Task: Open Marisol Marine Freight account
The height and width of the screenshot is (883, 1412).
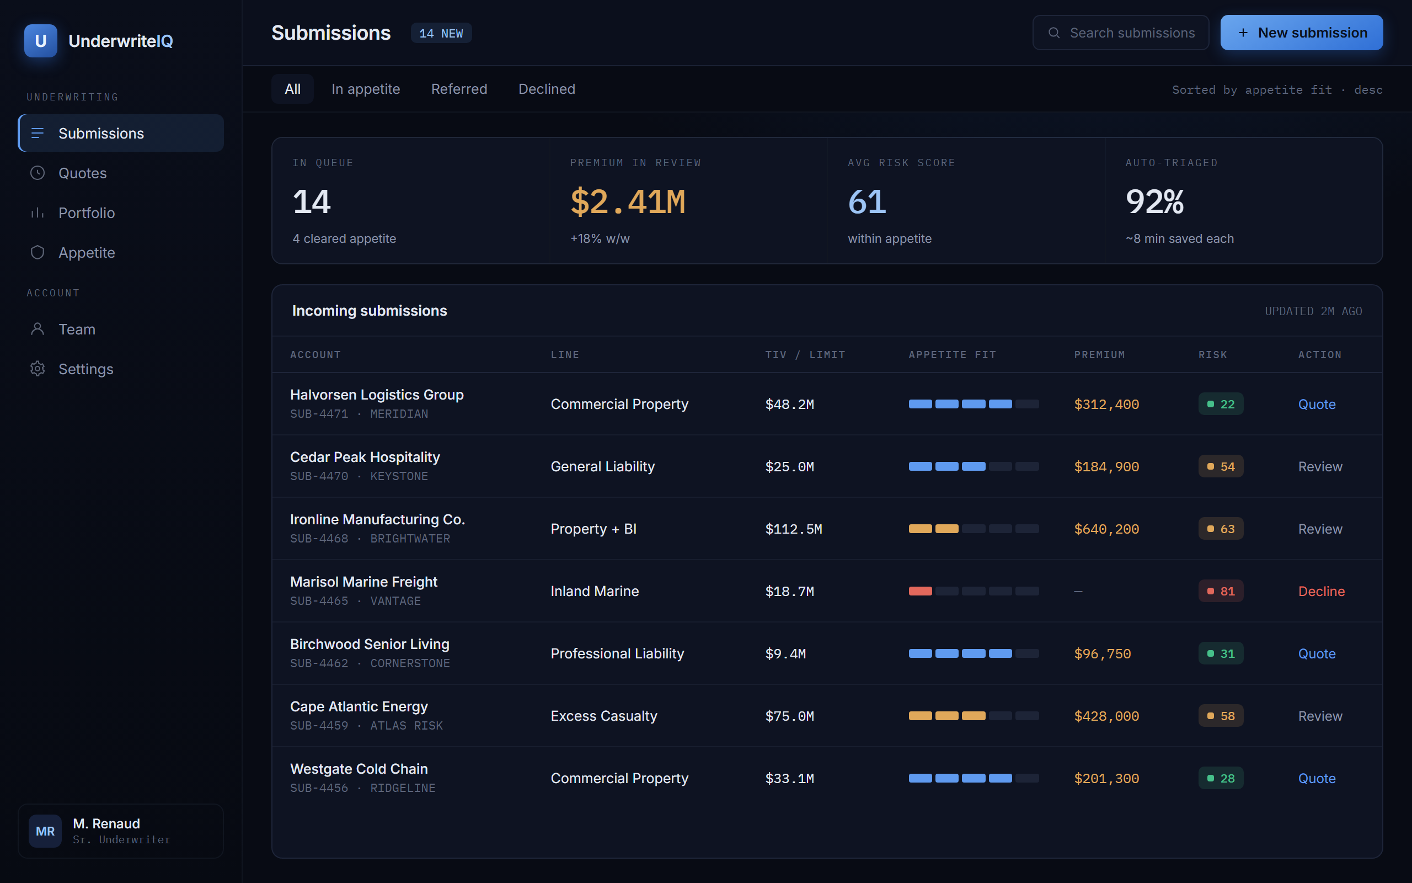Action: pos(363,582)
